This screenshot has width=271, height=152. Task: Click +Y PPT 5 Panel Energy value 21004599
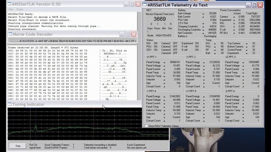point(215,97)
